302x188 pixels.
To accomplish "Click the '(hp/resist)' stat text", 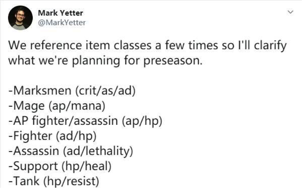I will (71, 181).
